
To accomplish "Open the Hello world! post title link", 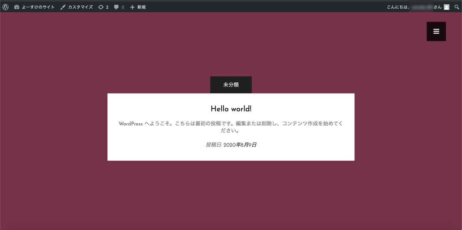I will click(231, 108).
